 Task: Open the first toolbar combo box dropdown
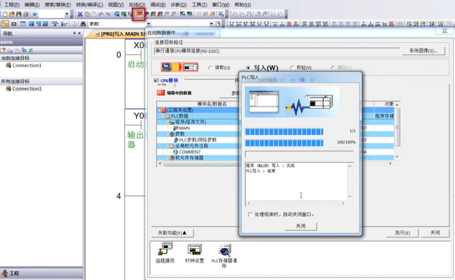[x=67, y=14]
